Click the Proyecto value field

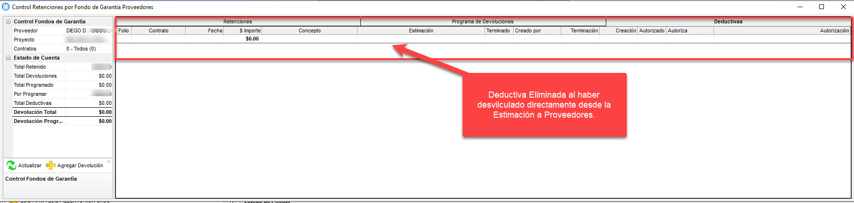click(x=88, y=40)
